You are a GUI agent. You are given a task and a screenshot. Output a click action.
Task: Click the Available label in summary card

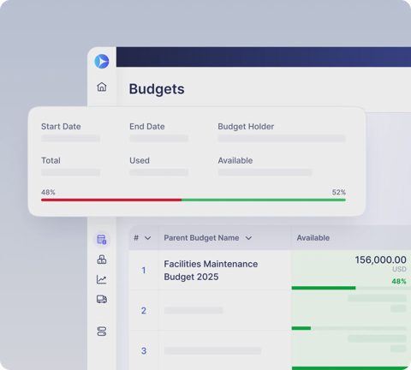(235, 160)
